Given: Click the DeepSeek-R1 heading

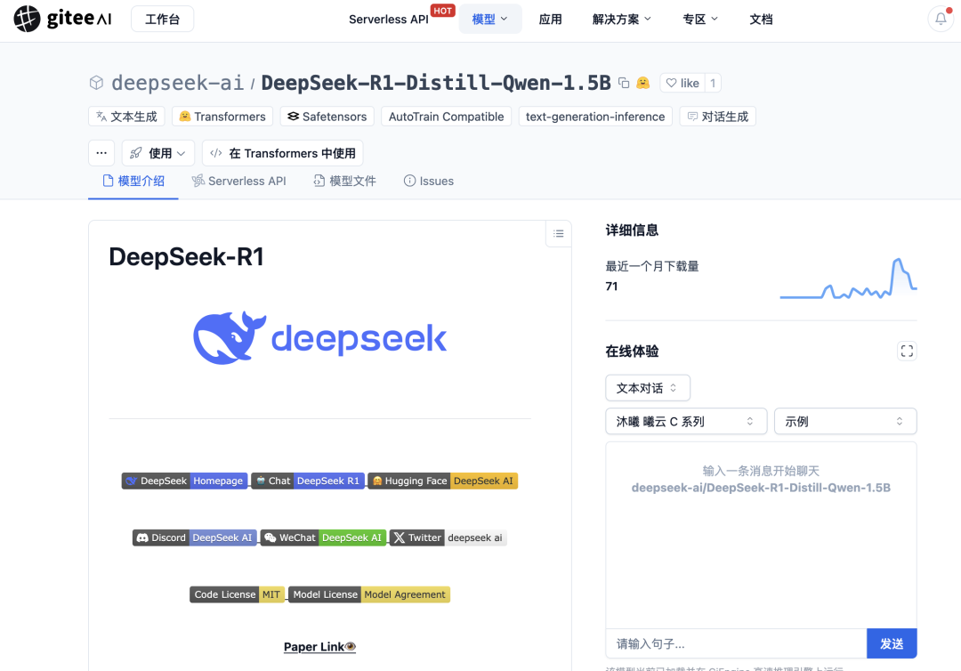Looking at the screenshot, I should click(186, 257).
